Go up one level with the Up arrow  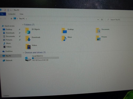point(11,18)
